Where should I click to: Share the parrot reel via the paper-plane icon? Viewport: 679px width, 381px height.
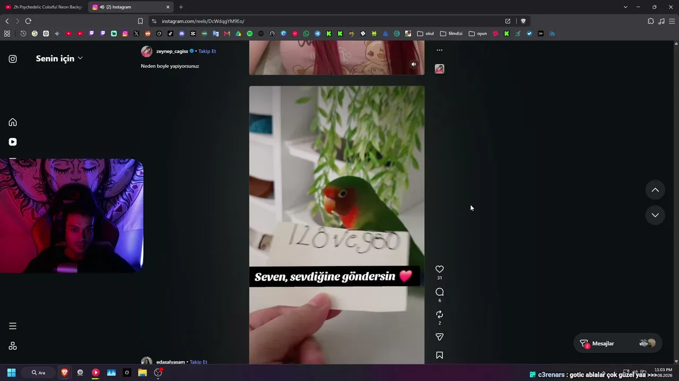439,337
